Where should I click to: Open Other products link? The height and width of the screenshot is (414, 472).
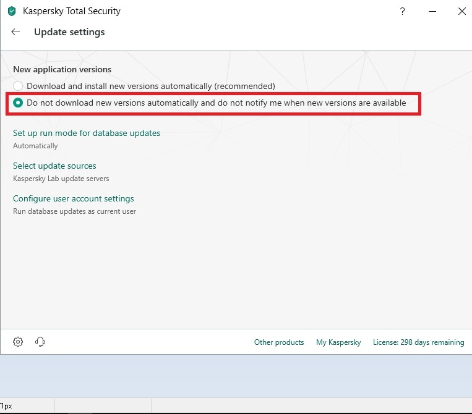(x=279, y=342)
